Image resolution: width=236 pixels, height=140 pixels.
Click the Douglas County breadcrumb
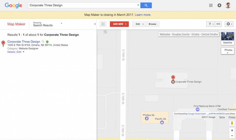coord(181,34)
